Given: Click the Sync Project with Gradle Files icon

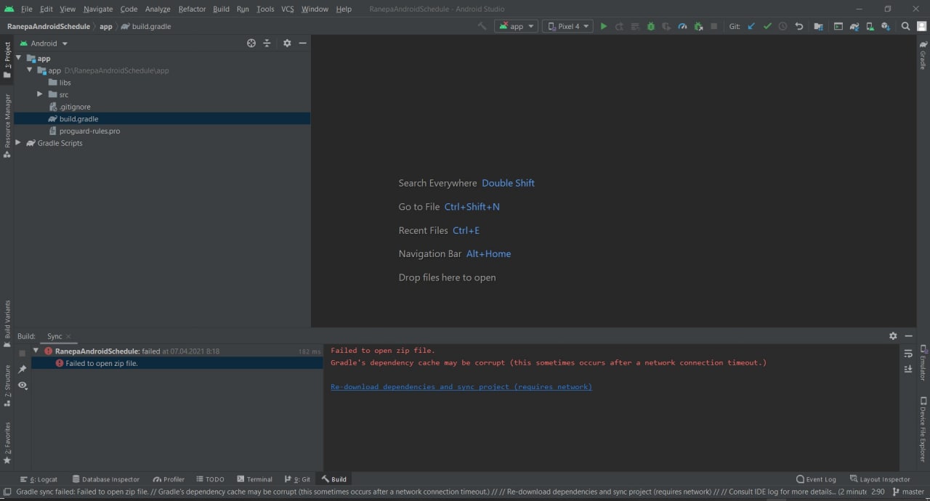Looking at the screenshot, I should (x=854, y=26).
